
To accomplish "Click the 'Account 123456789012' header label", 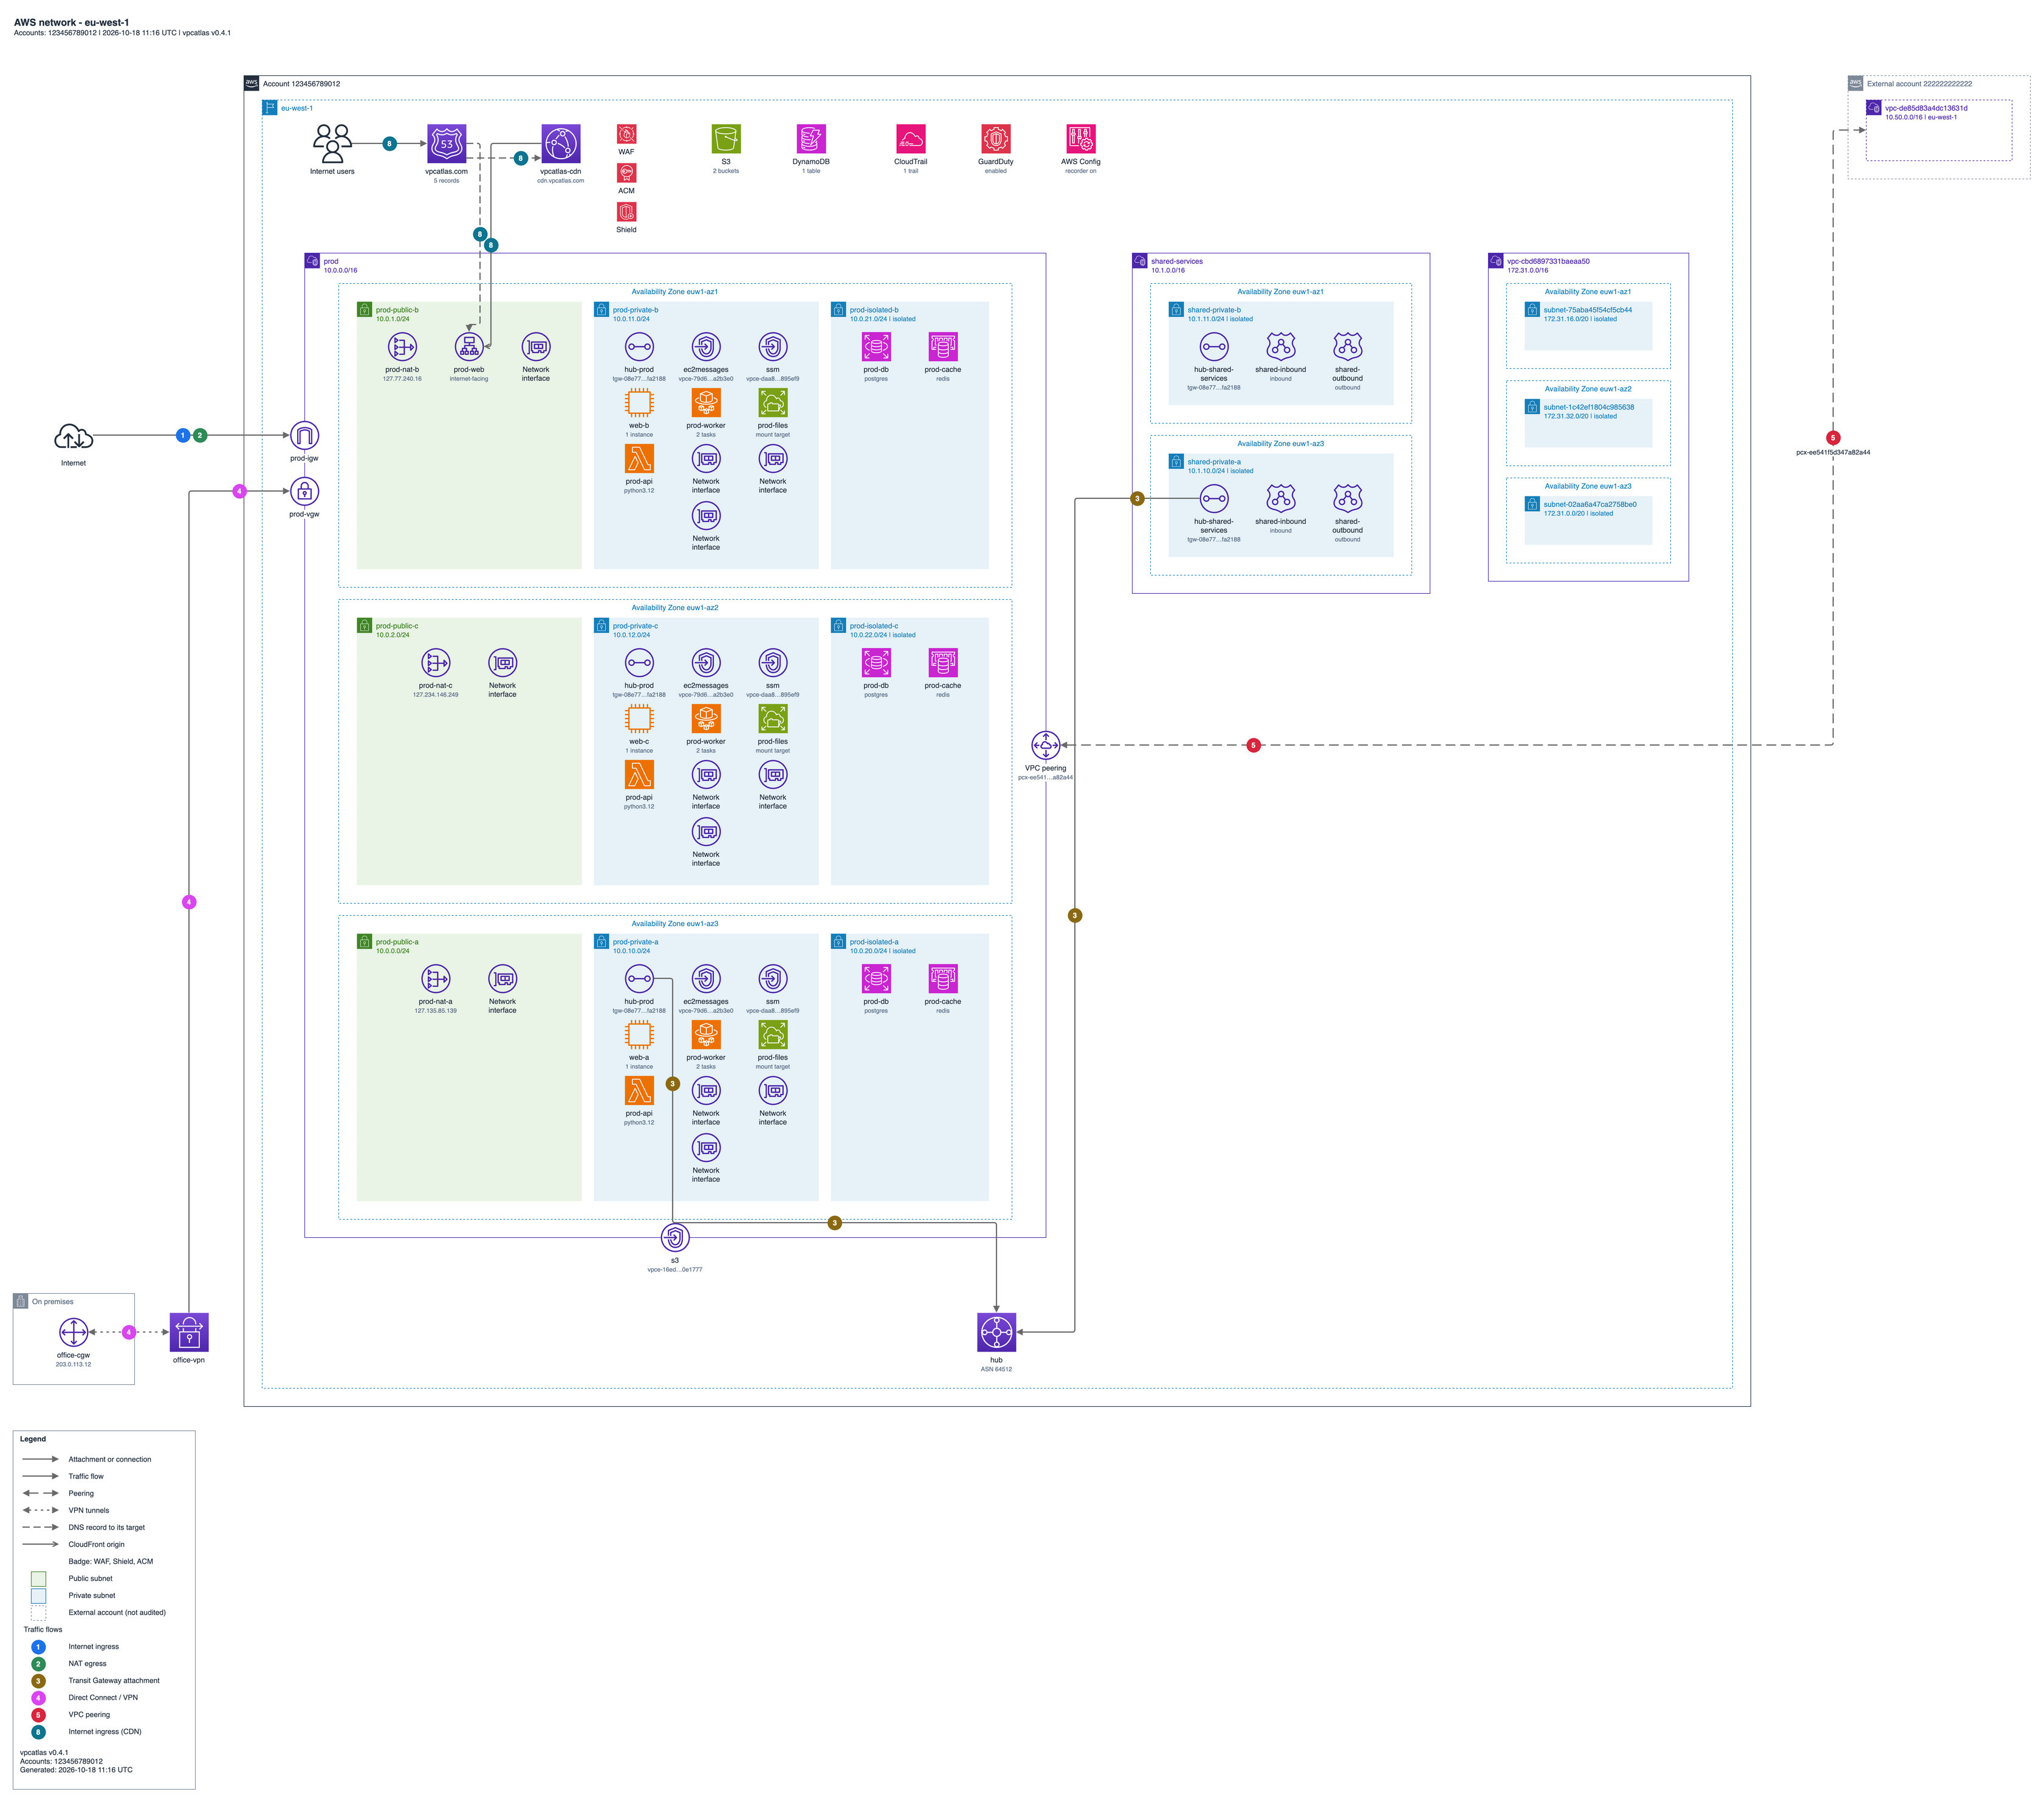I will click(301, 84).
